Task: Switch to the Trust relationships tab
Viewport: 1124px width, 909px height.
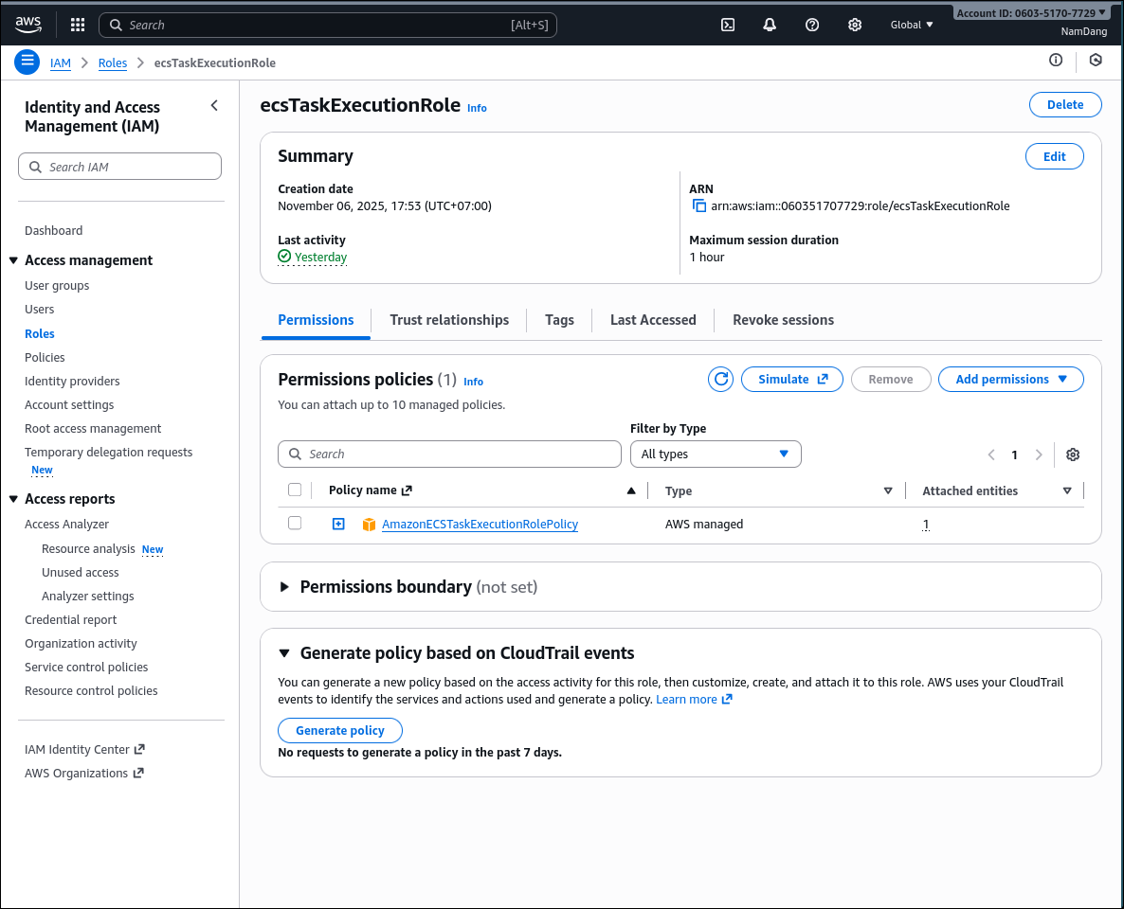Action: click(448, 320)
